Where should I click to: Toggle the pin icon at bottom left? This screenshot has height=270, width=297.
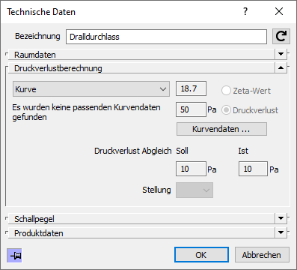(14, 256)
